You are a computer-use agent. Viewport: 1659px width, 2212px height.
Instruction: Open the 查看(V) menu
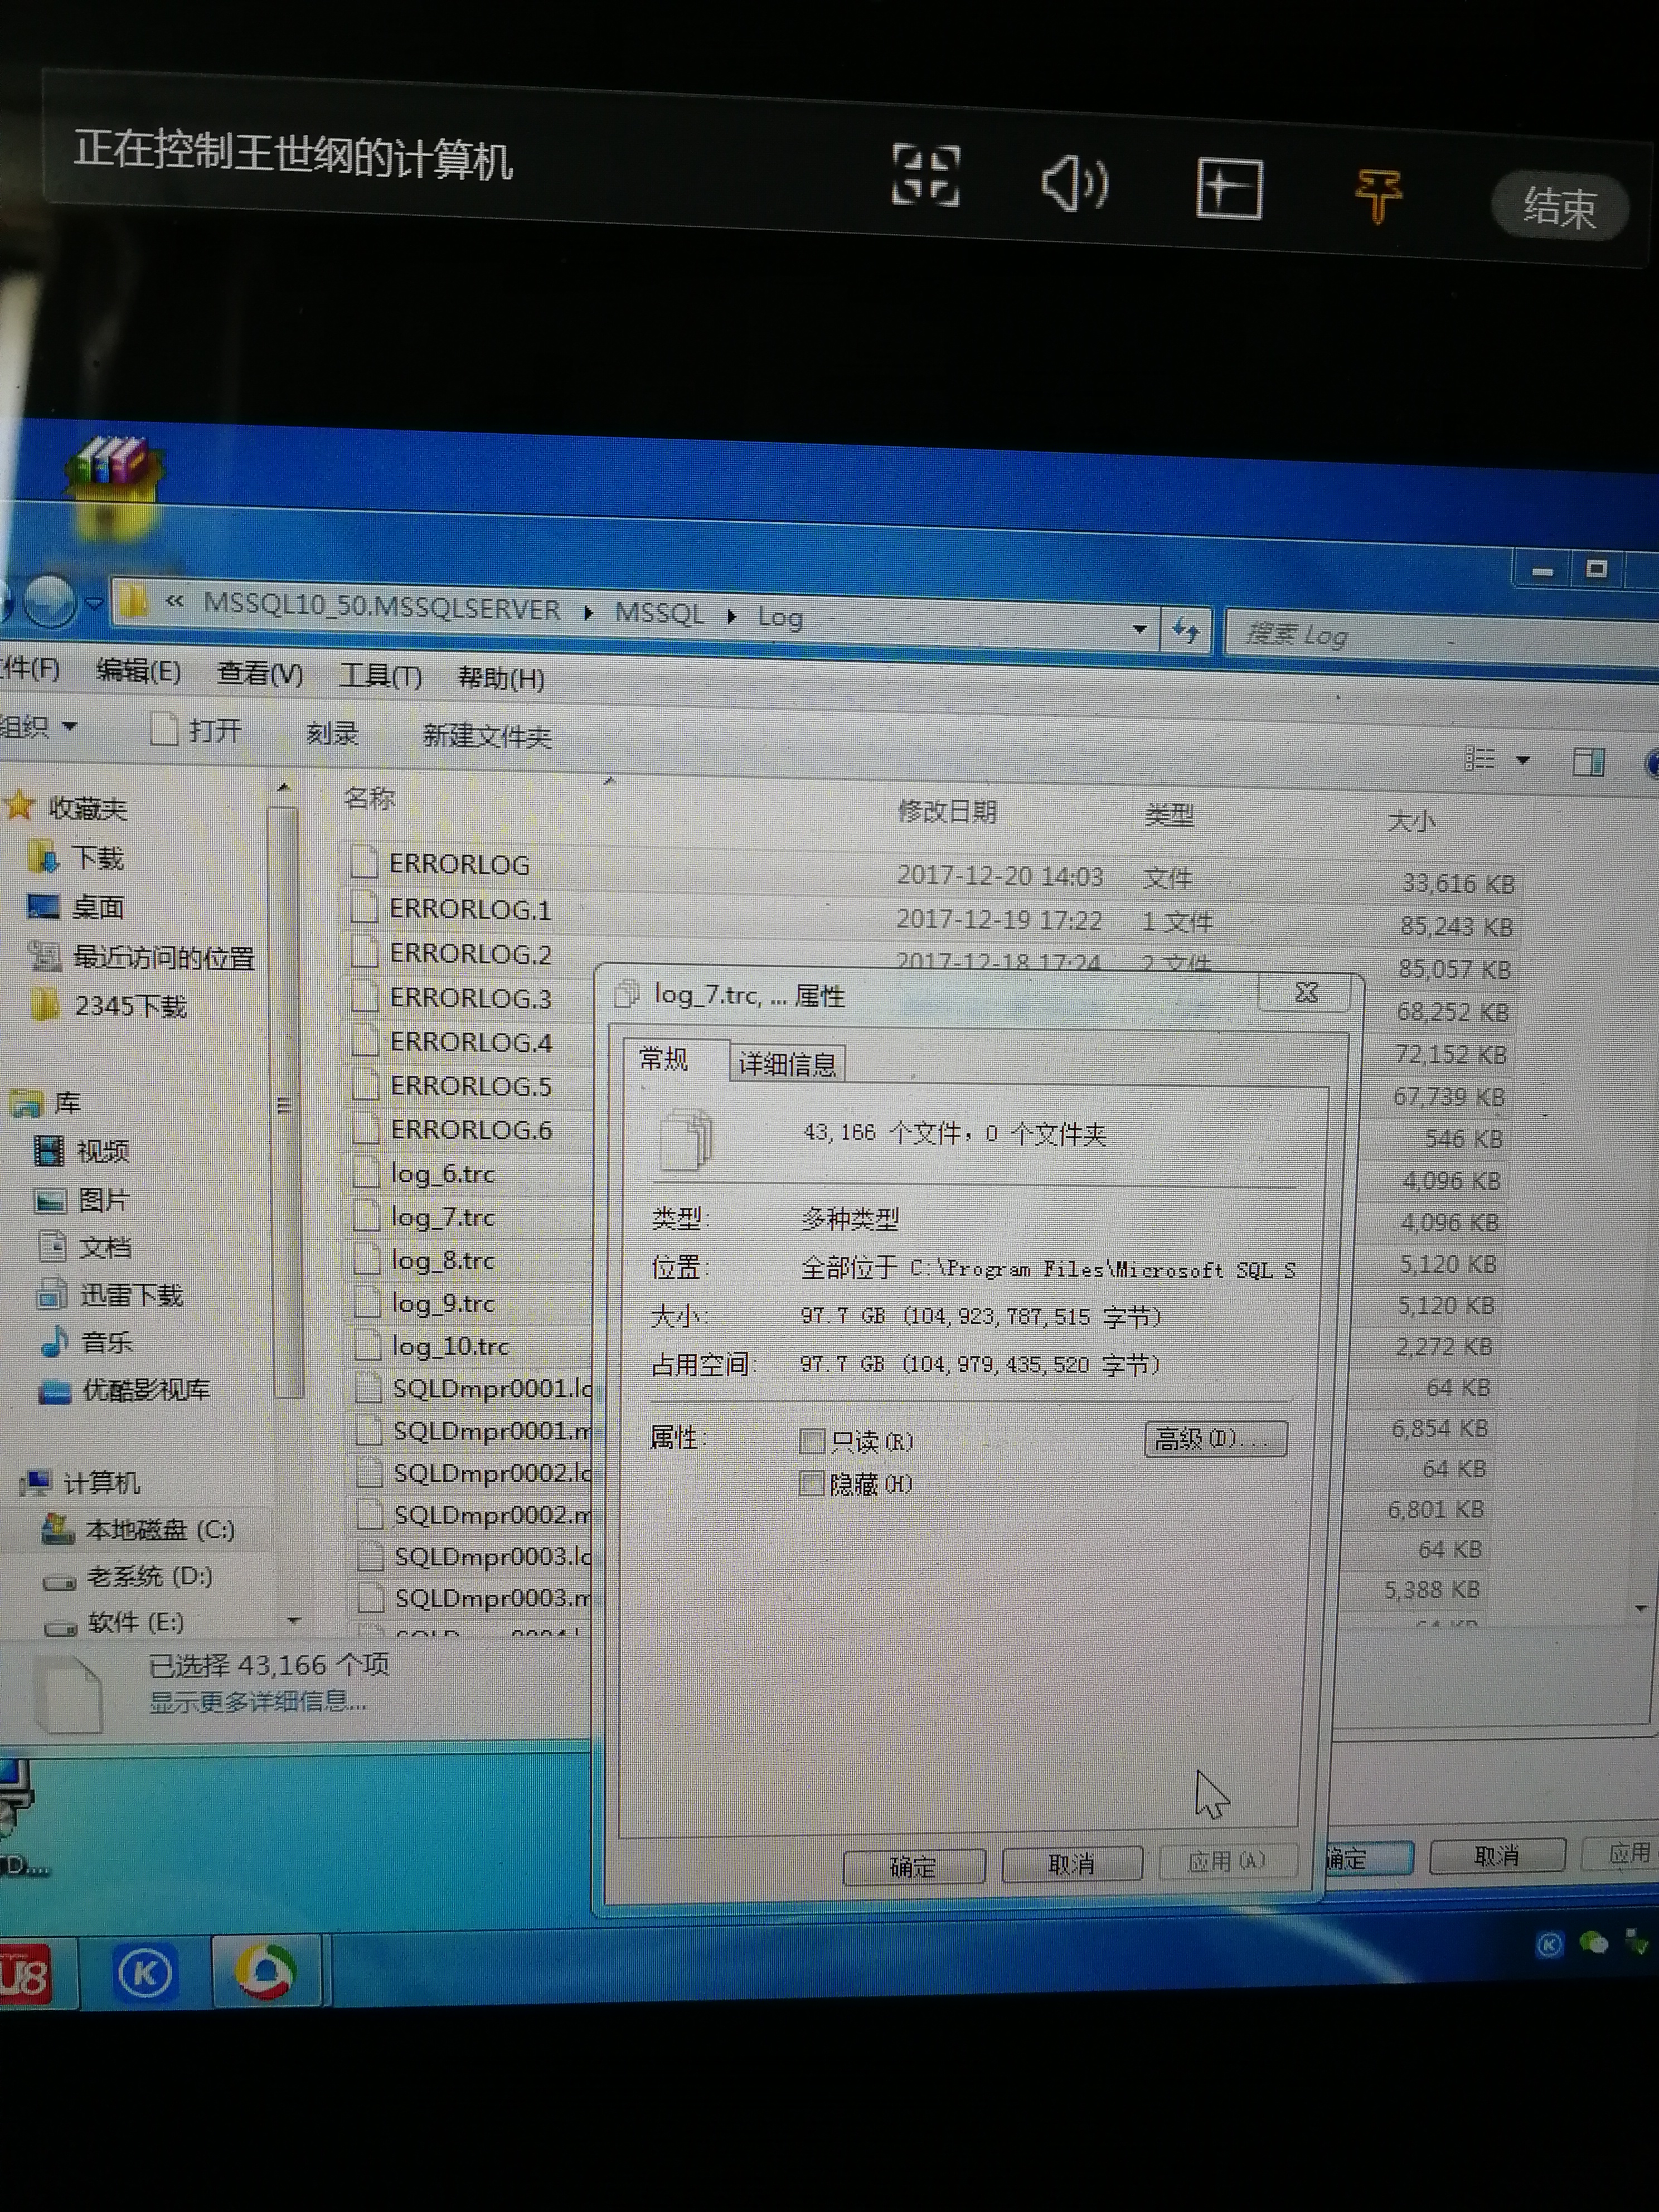coord(260,674)
